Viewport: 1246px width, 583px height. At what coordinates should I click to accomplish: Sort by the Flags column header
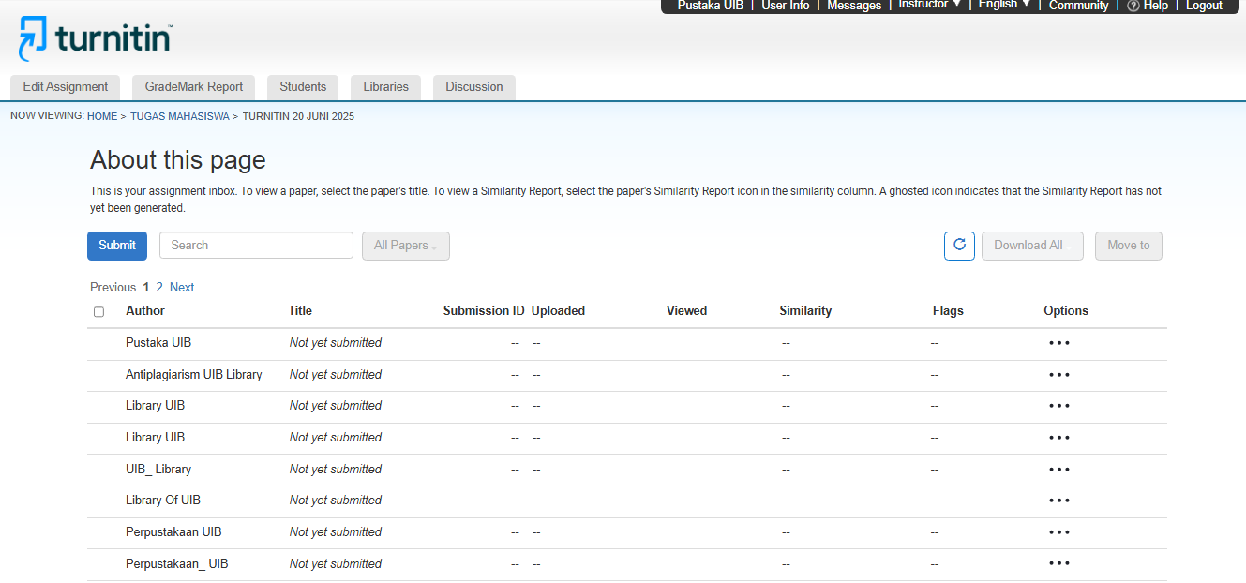(948, 311)
